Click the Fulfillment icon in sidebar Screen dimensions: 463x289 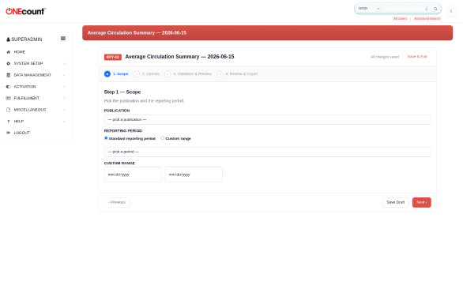(8, 98)
